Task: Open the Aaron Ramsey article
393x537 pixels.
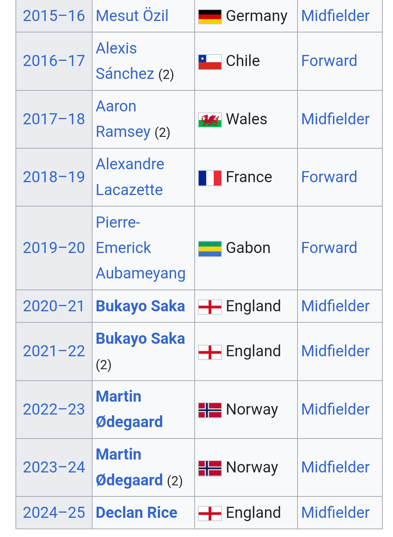Action: coord(123,119)
